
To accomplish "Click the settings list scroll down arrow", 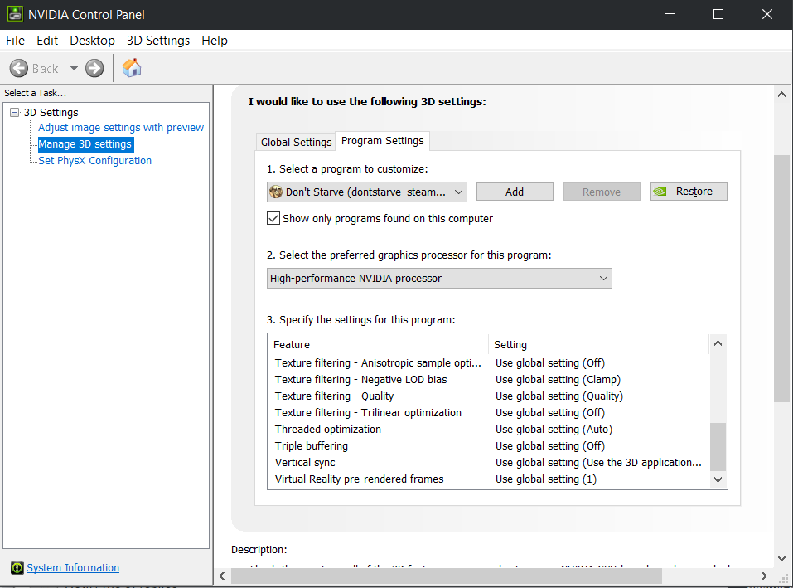I will [x=718, y=479].
